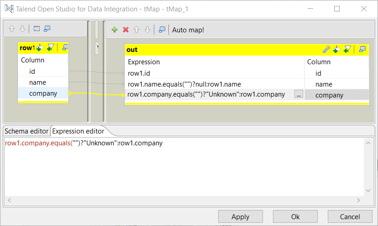378x226 pixels.
Task: Select the row1 table title bar
Action: (x=27, y=48)
